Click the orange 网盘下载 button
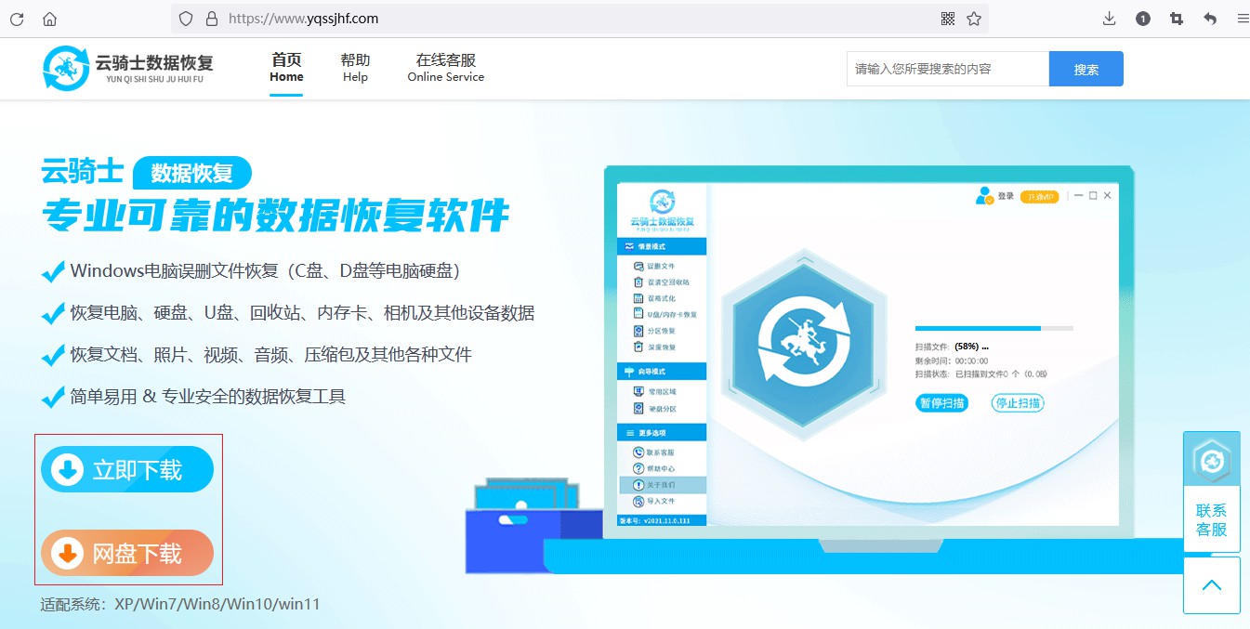1250x629 pixels. [x=127, y=554]
